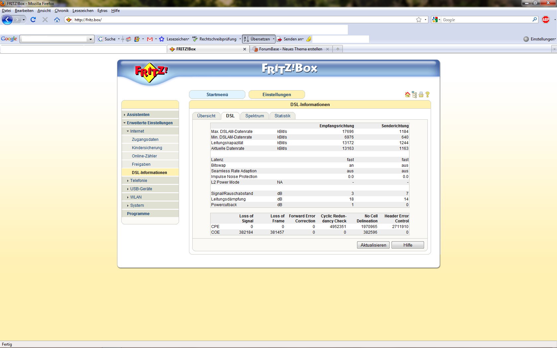The width and height of the screenshot is (557, 348).
Task: Open the Bearbeiten menu
Action: click(24, 11)
